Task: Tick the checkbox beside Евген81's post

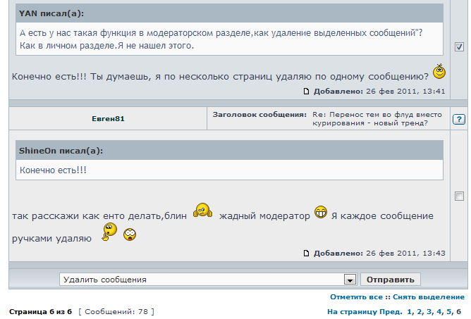Action: point(459,196)
